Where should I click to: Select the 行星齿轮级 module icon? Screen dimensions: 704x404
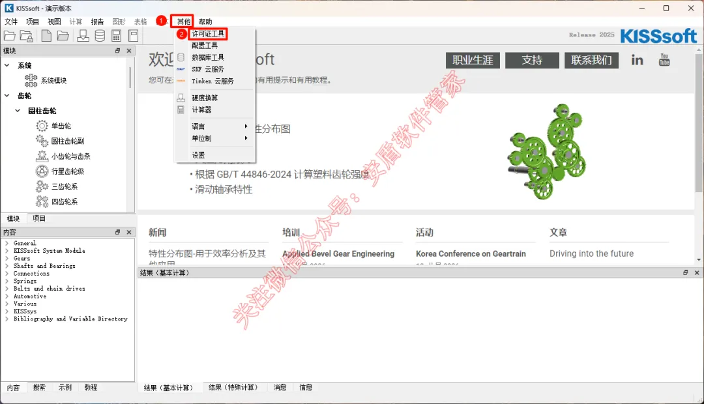pos(42,171)
